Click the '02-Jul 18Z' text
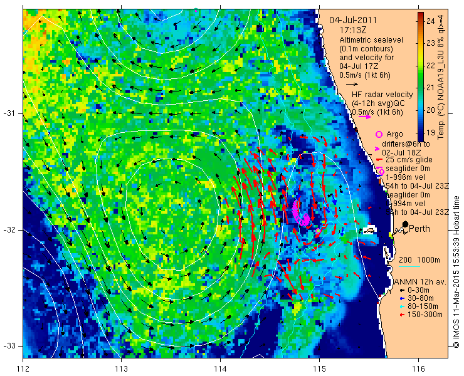Screen dimensions: 464x376 pos(401,153)
